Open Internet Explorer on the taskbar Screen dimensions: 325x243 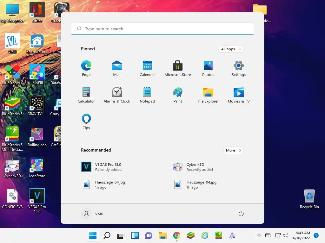click(x=205, y=235)
